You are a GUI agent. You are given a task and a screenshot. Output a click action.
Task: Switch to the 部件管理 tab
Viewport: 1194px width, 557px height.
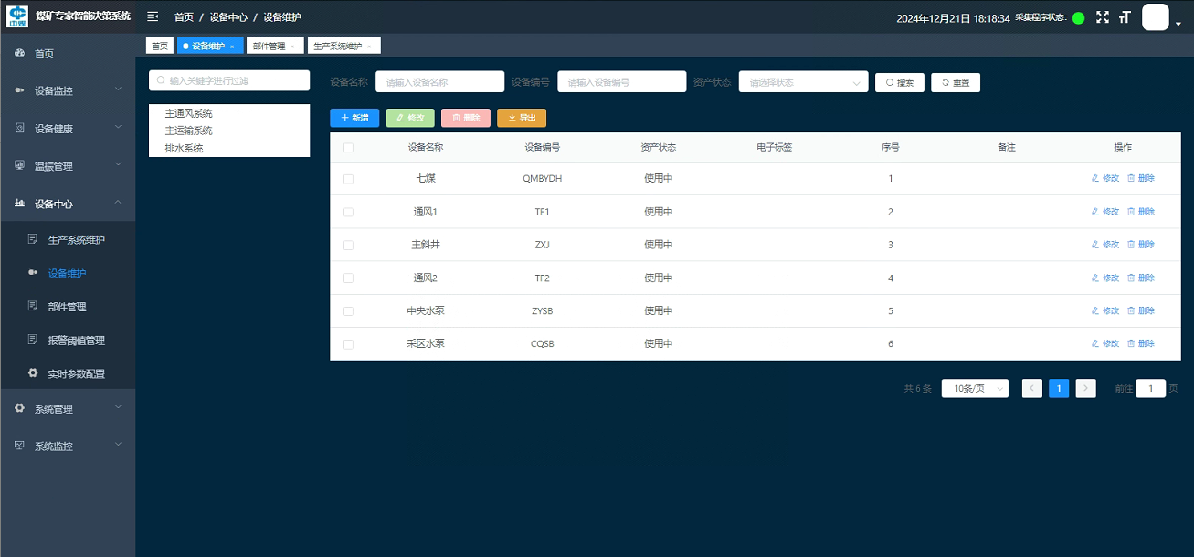(x=275, y=46)
